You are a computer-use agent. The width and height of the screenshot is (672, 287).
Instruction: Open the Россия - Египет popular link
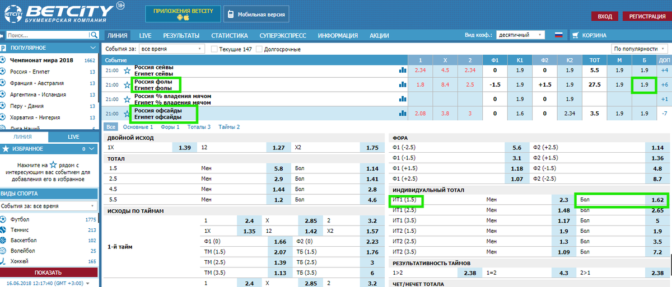pyautogui.click(x=30, y=72)
